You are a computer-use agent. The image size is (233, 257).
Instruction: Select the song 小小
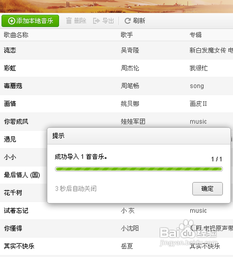tap(10, 157)
